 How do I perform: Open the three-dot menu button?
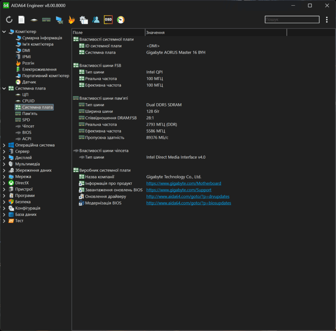326,20
